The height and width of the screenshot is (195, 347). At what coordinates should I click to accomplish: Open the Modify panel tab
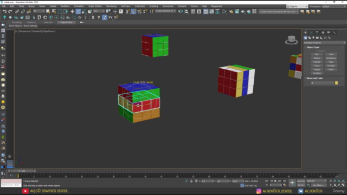coord(311,32)
